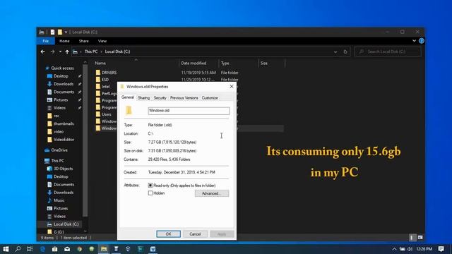This screenshot has width=452, height=254.
Task: Open Mail app from taskbar
Action: 67,249
